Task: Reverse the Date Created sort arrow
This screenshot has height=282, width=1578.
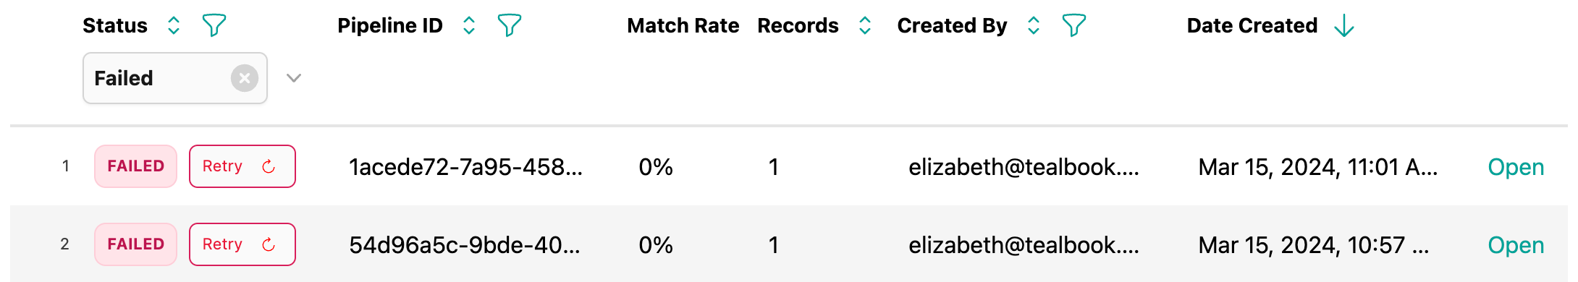Action: pos(1344,26)
